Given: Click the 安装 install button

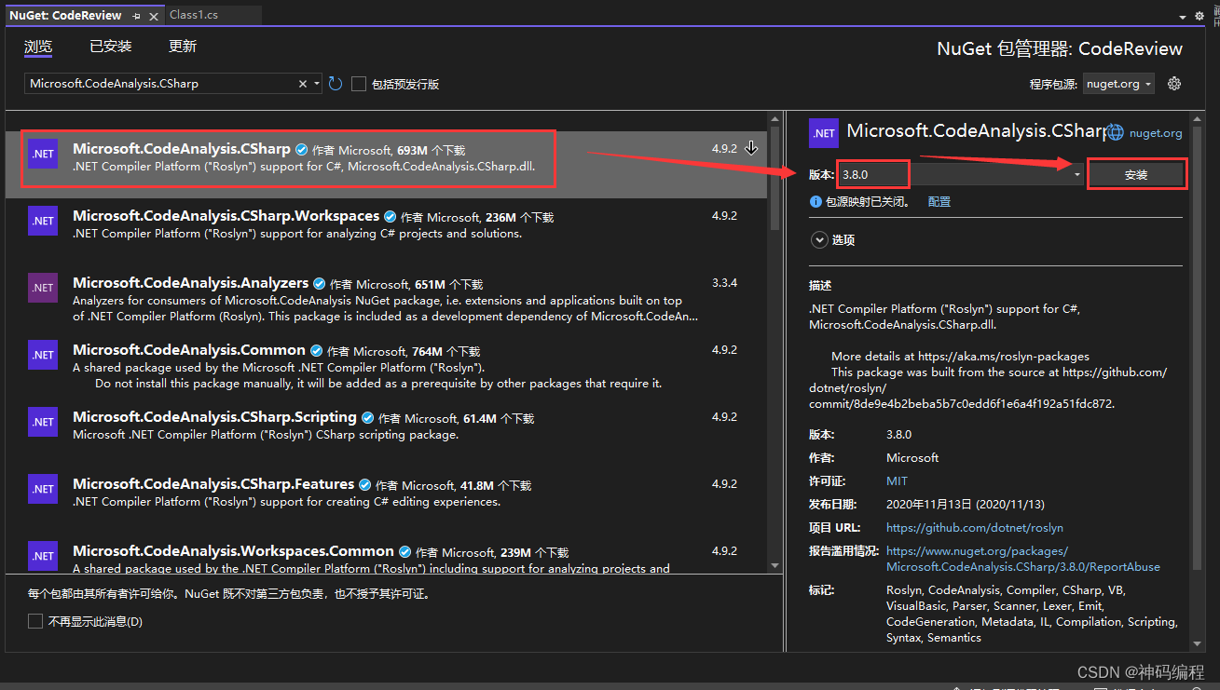Looking at the screenshot, I should click(x=1136, y=175).
